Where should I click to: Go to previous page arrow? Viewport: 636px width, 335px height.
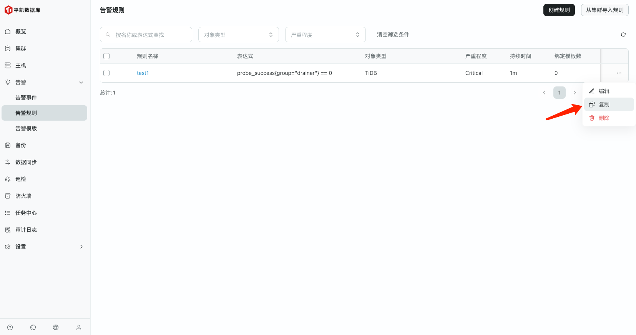coord(544,93)
